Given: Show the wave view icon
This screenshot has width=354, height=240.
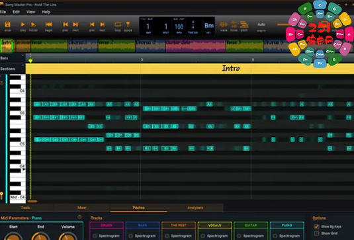Looking at the screenshot, I should [x=224, y=24].
